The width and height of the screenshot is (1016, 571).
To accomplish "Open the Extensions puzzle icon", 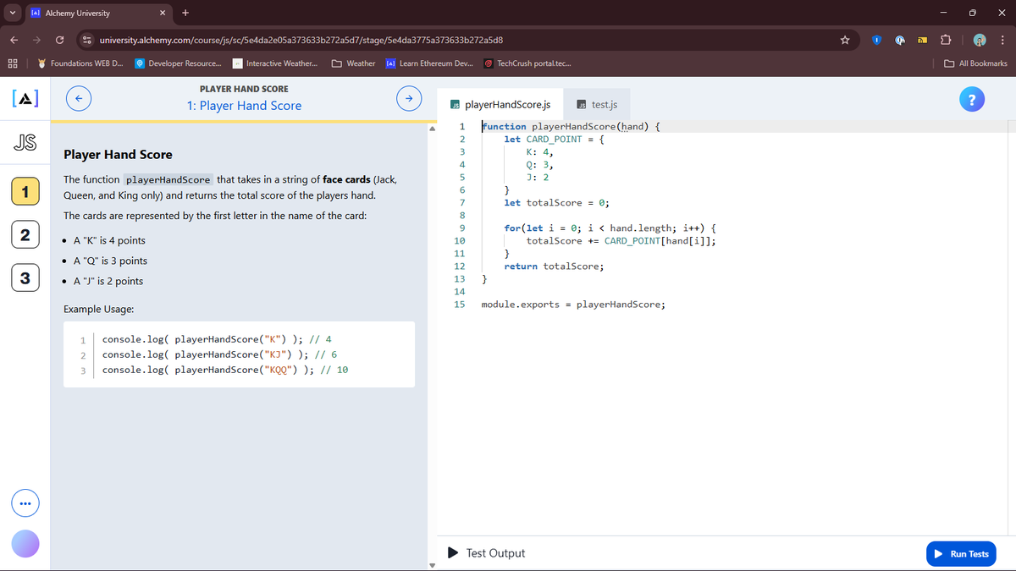I will pyautogui.click(x=947, y=40).
